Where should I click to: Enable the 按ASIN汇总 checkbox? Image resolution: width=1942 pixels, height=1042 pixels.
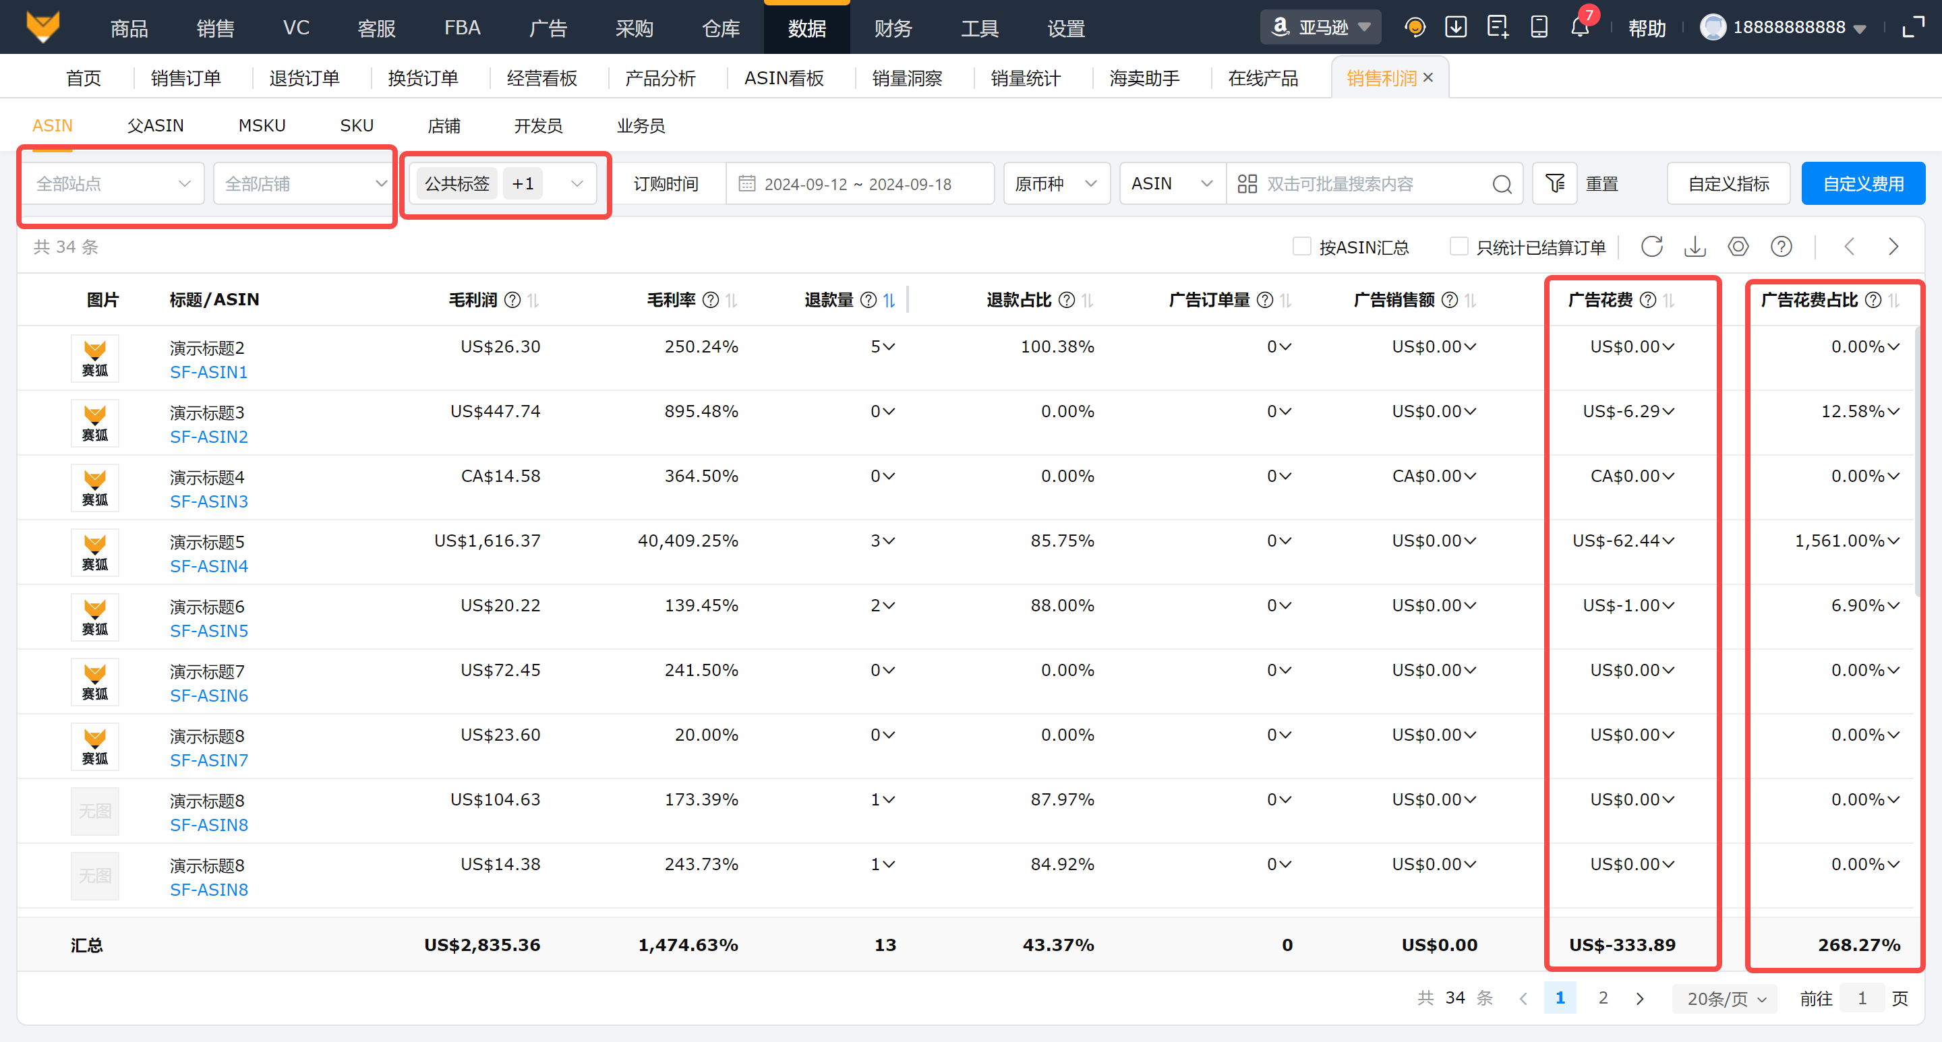click(x=1301, y=247)
